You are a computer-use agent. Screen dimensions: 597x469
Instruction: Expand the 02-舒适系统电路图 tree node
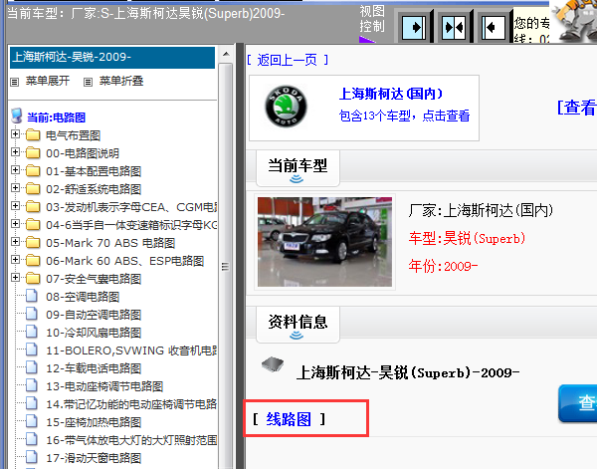[15, 188]
